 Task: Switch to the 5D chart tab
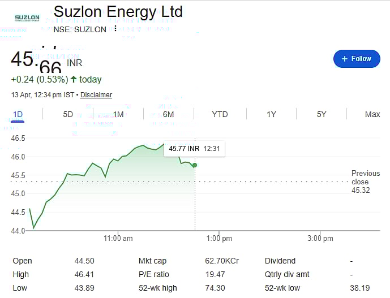(68, 114)
